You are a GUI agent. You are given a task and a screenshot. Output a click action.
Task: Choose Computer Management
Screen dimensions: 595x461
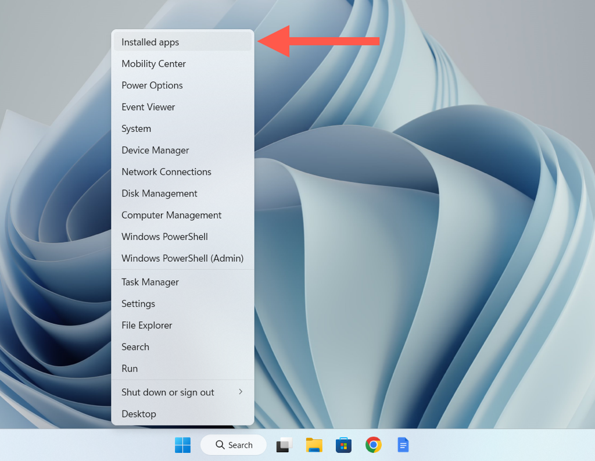coord(182,215)
